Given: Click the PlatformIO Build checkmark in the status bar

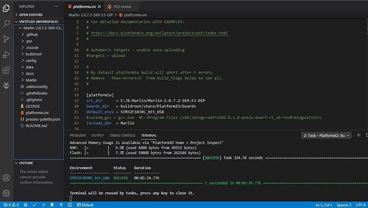Looking at the screenshot, I should pyautogui.click(x=35, y=205).
